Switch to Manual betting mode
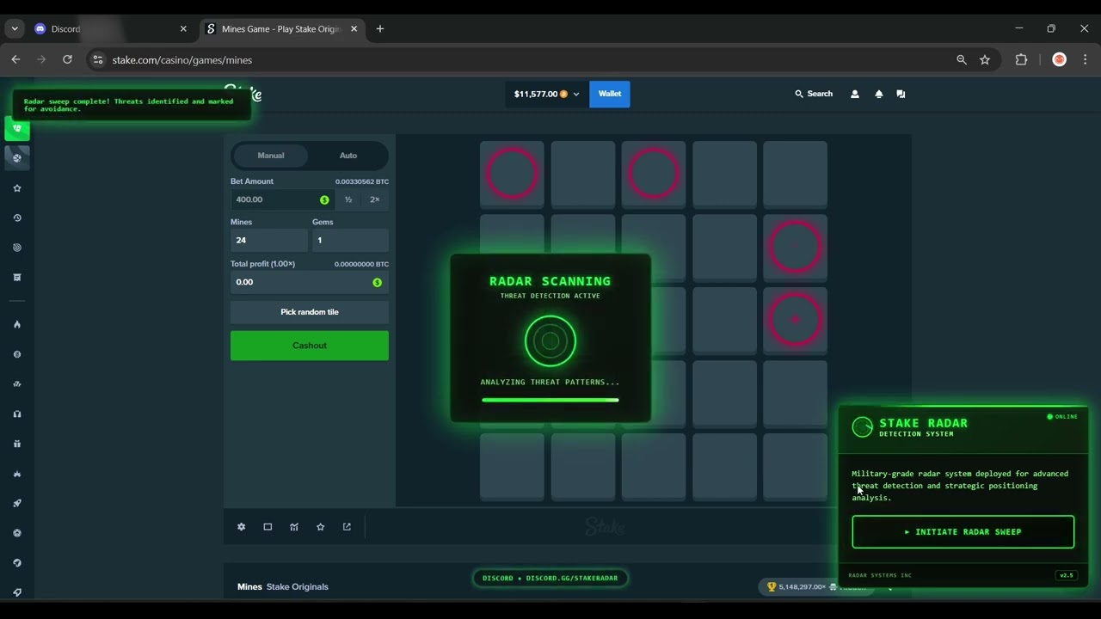Screen dimensions: 1101x619 [271, 156]
